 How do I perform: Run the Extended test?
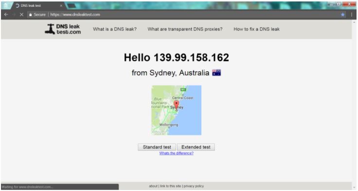coord(196,147)
